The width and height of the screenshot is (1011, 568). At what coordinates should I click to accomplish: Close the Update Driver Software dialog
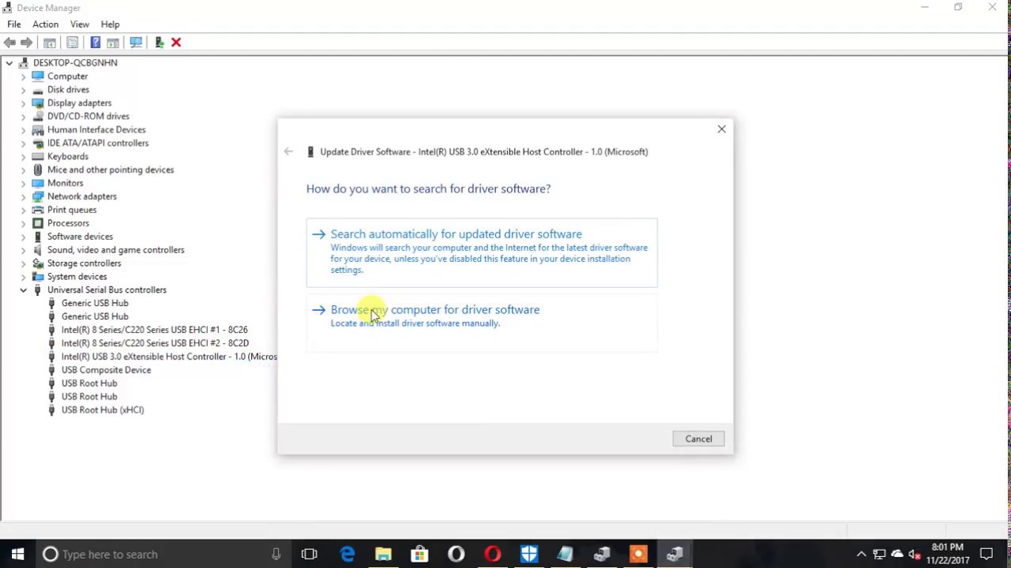pyautogui.click(x=721, y=129)
